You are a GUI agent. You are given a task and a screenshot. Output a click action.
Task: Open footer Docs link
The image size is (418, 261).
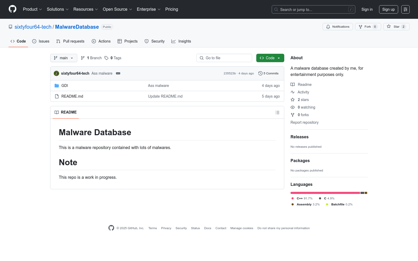pos(208,228)
